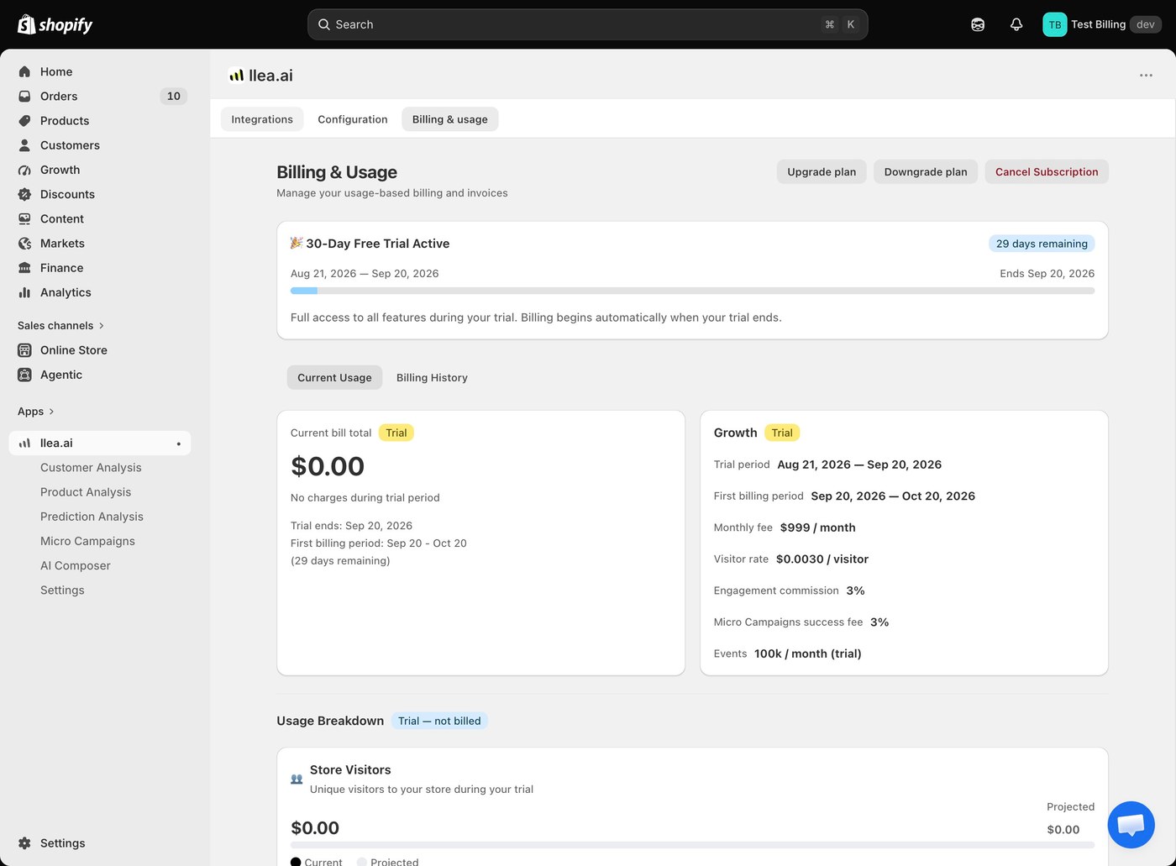Click the trial progress bar
The width and height of the screenshot is (1176, 866).
point(692,291)
